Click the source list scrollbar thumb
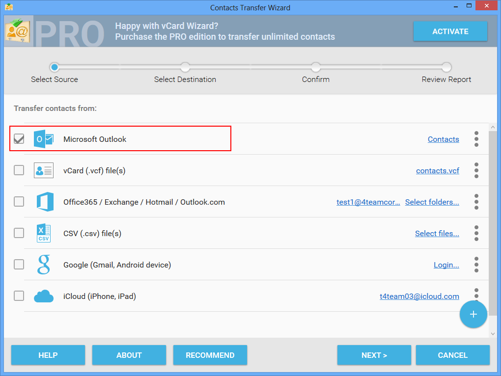Viewport: 501px width, 376px height. (x=493, y=223)
